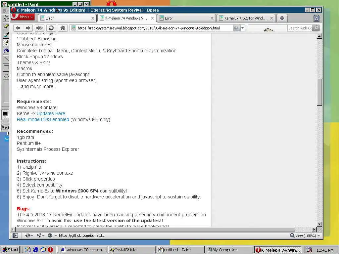This screenshot has width=339, height=254.
Task: Launch Internet Explorer from quick launch
Action: coord(35,250)
